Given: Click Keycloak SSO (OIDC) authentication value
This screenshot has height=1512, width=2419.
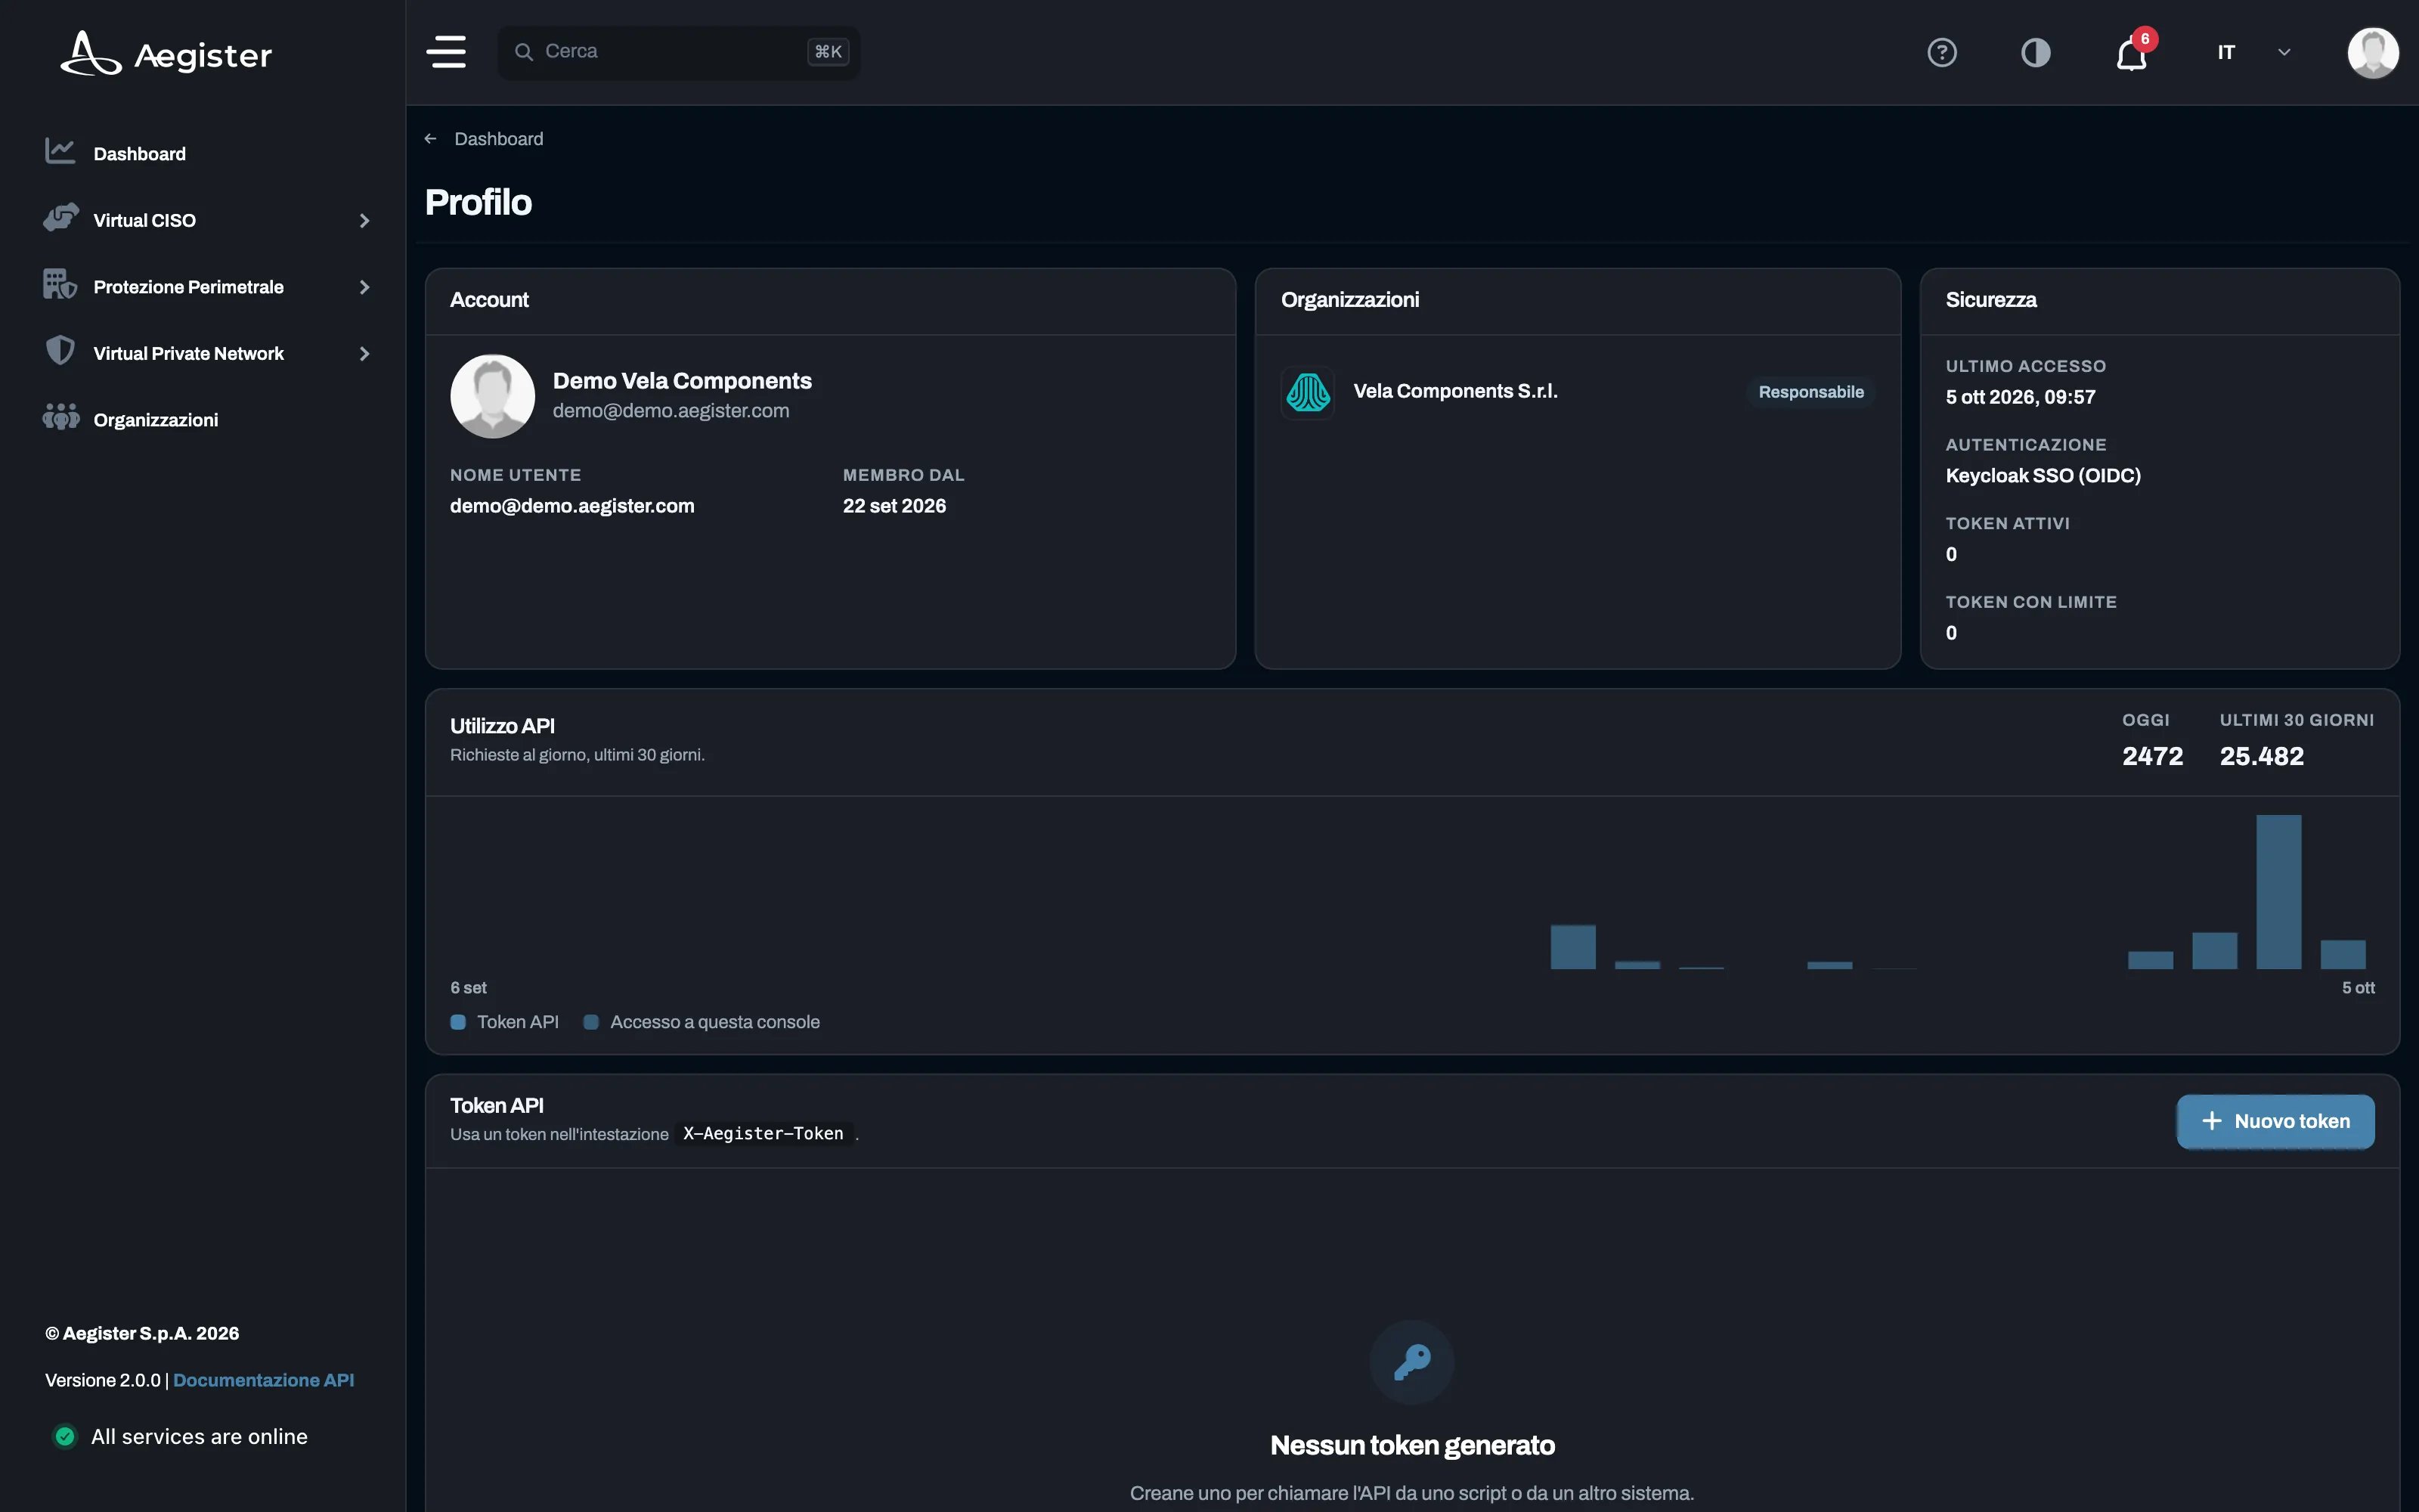Looking at the screenshot, I should tap(2043, 476).
